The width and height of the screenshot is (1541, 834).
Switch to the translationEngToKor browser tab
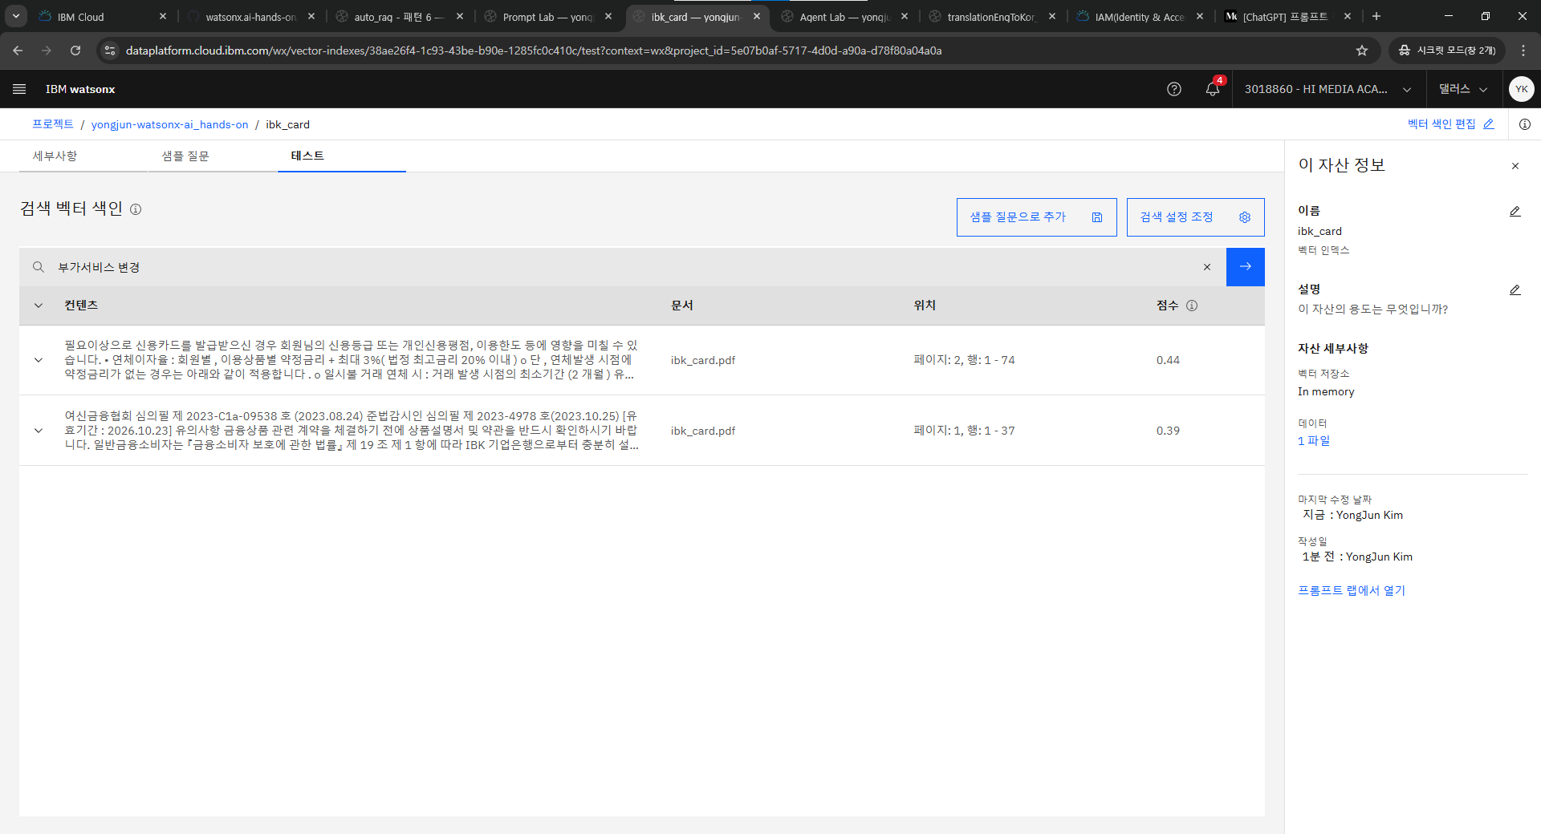coord(992,16)
